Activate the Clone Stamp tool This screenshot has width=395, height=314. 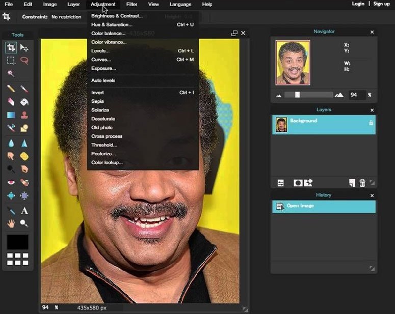tap(24, 115)
